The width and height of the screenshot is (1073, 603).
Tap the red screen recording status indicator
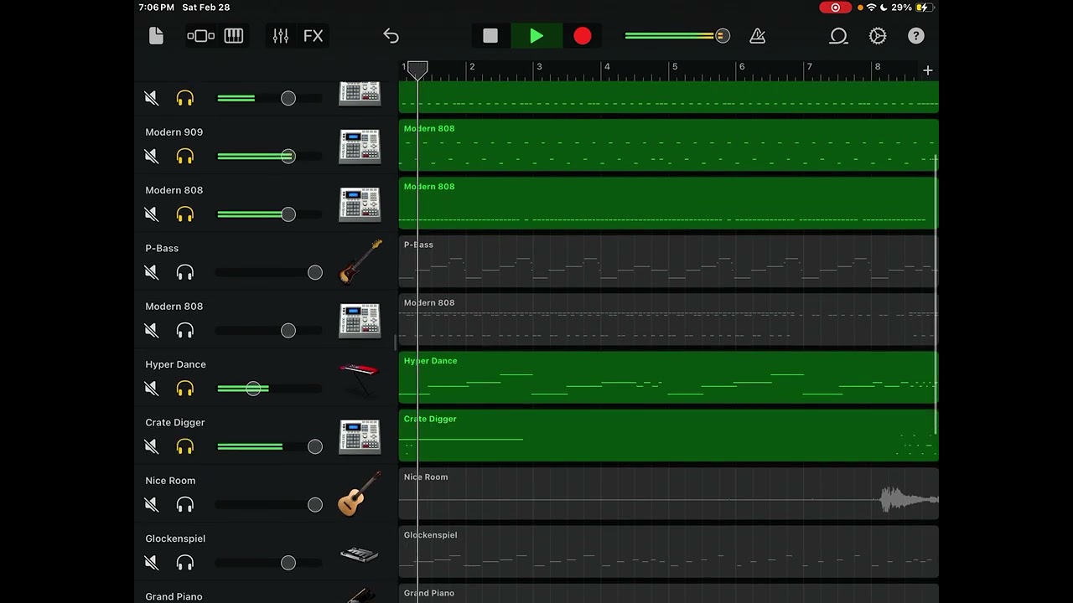click(835, 8)
